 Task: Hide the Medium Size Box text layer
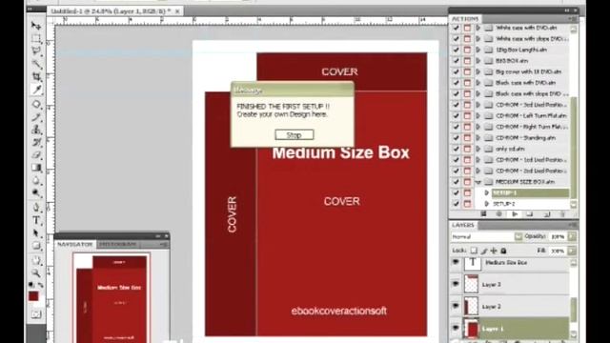456,263
